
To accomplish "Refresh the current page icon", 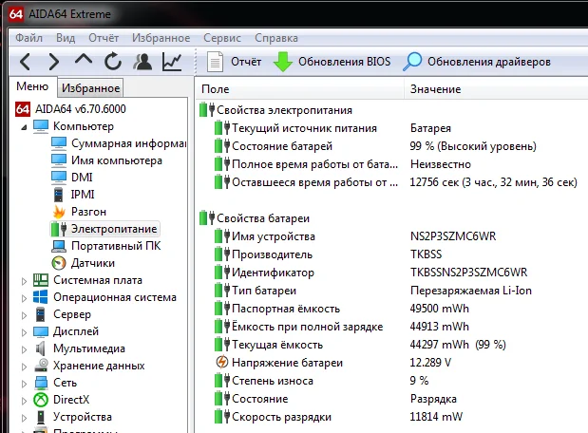I will 113,62.
